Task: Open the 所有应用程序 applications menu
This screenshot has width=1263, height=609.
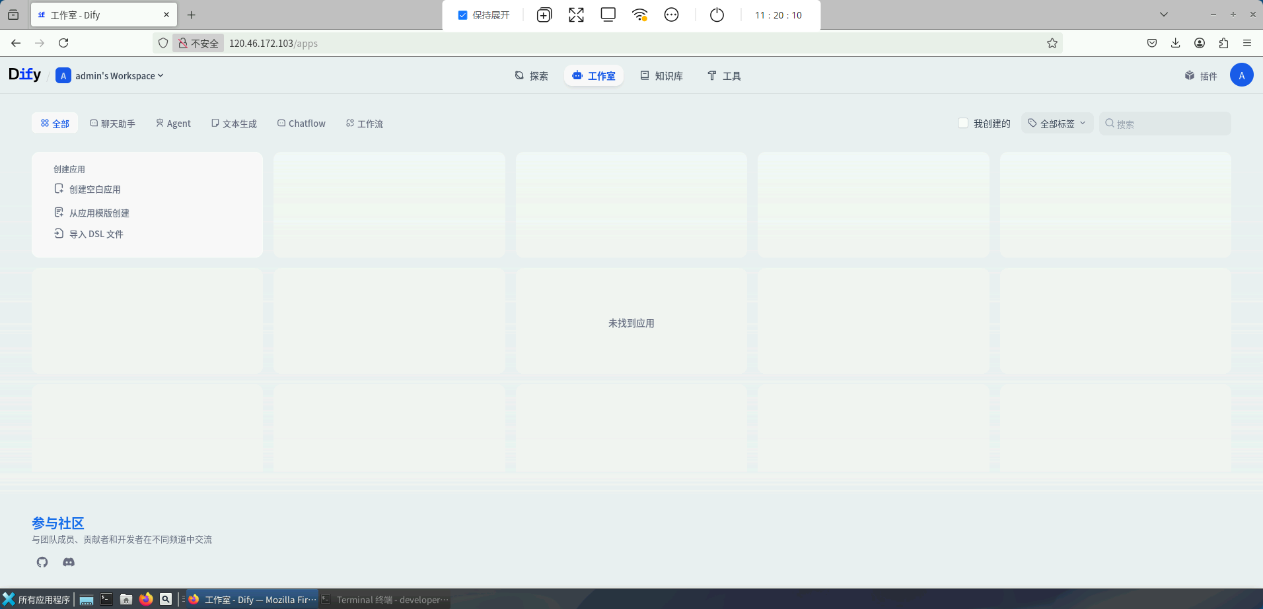Action: (x=36, y=599)
